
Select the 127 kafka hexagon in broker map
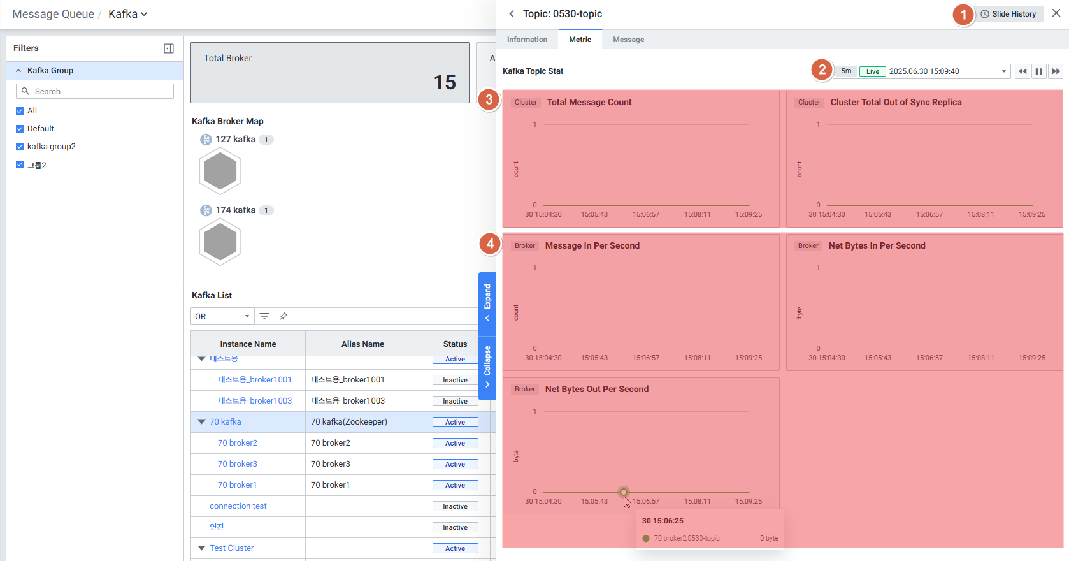click(220, 171)
